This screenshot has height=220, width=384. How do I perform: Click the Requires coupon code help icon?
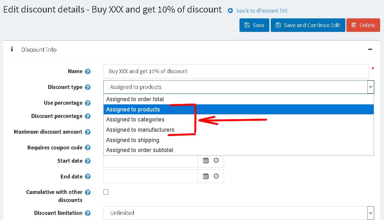point(88,148)
